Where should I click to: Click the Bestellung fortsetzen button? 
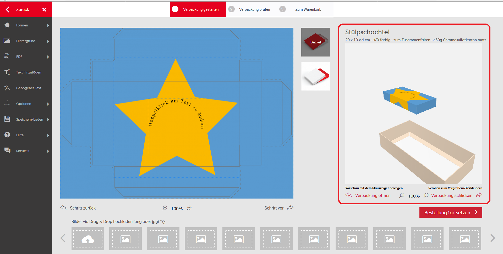[x=451, y=212]
